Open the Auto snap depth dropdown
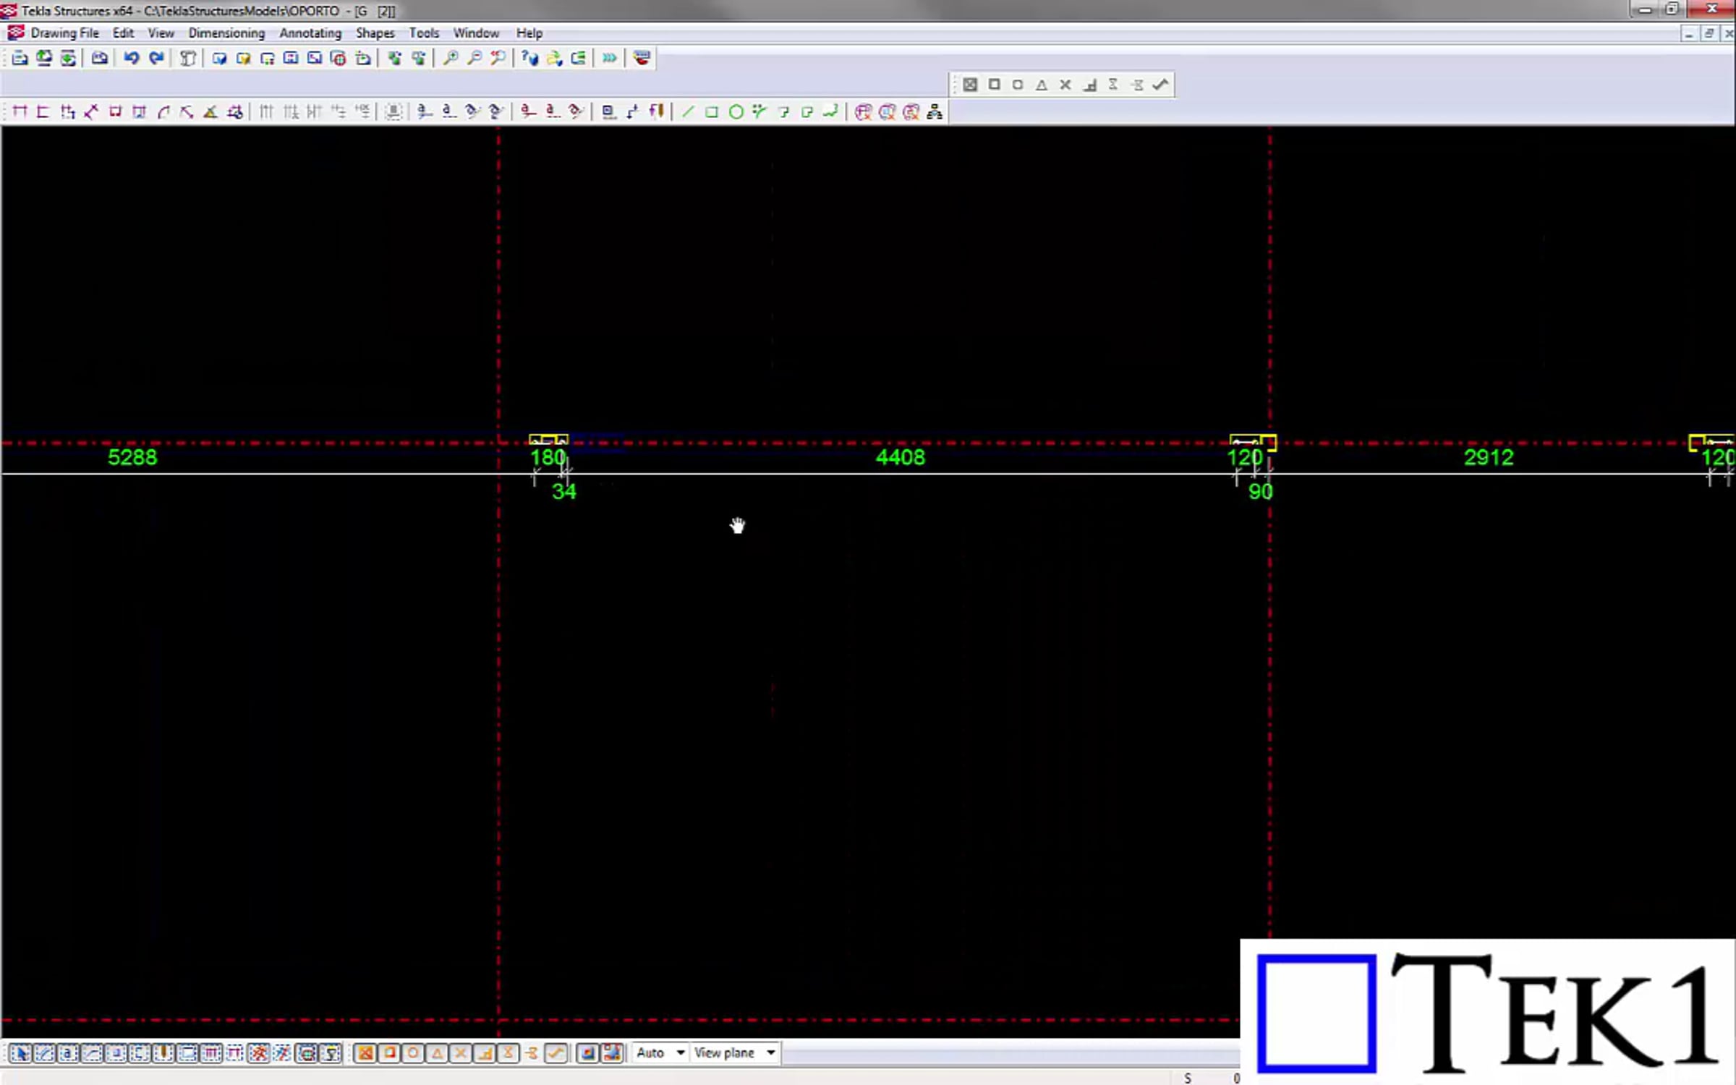The width and height of the screenshot is (1736, 1085). point(660,1053)
